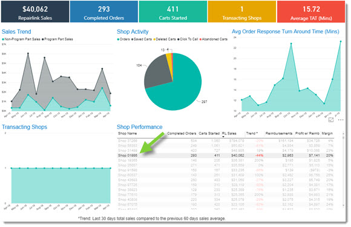Sort table by the Completed Orders column header
This screenshot has width=351, height=227.
182,133
